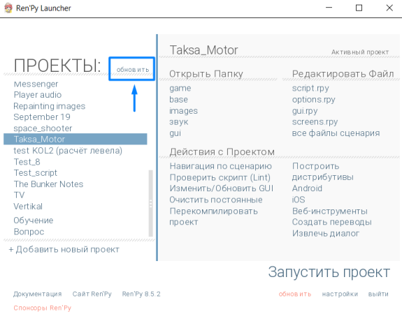Viewport: 402px width, 321px height.
Task: Open Изменить/Обновить GUI
Action: click(x=221, y=188)
